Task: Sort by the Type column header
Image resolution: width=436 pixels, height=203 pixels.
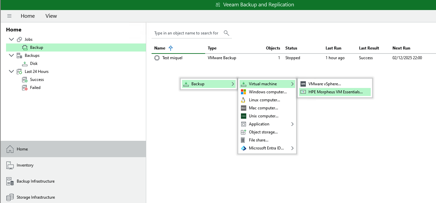Action: pyautogui.click(x=212, y=48)
